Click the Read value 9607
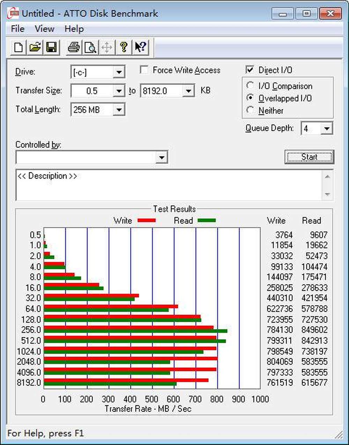This screenshot has height=445, width=349. 318,235
